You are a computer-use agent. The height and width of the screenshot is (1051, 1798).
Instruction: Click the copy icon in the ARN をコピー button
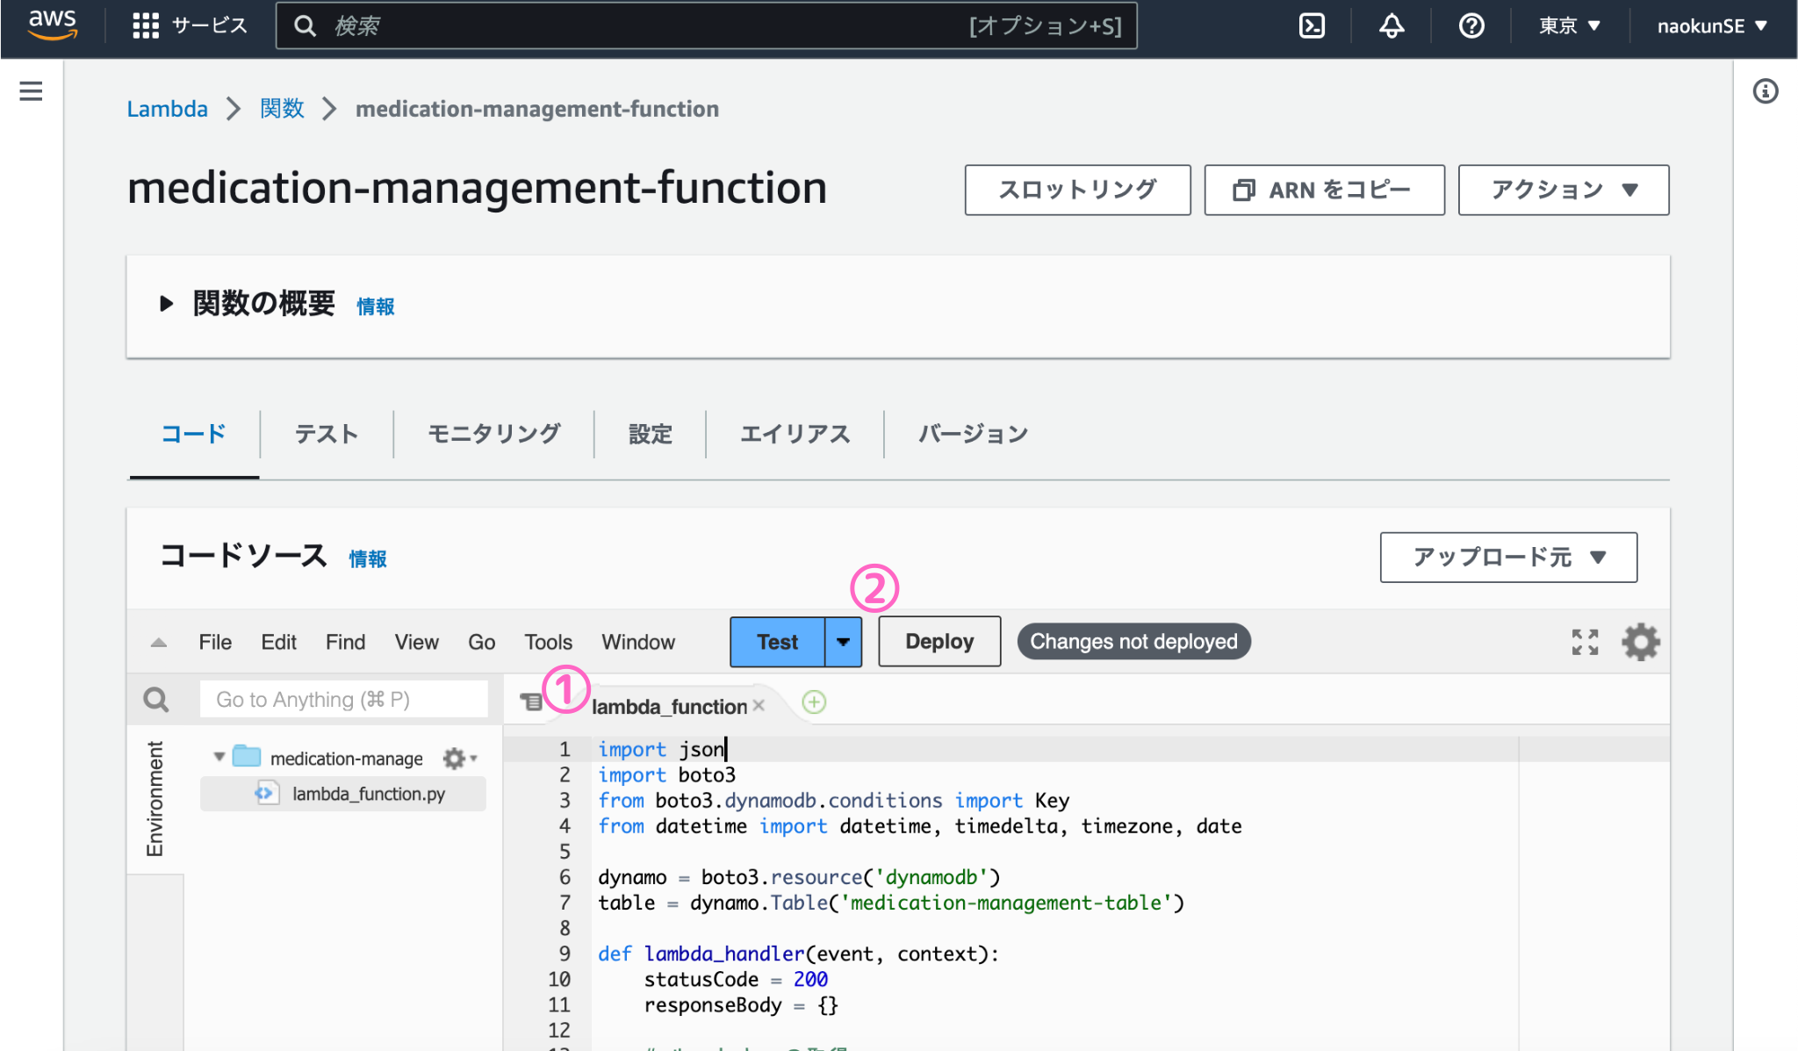click(x=1244, y=190)
